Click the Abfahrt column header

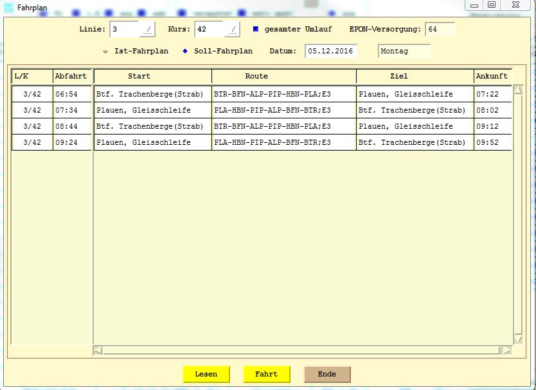pyautogui.click(x=71, y=76)
